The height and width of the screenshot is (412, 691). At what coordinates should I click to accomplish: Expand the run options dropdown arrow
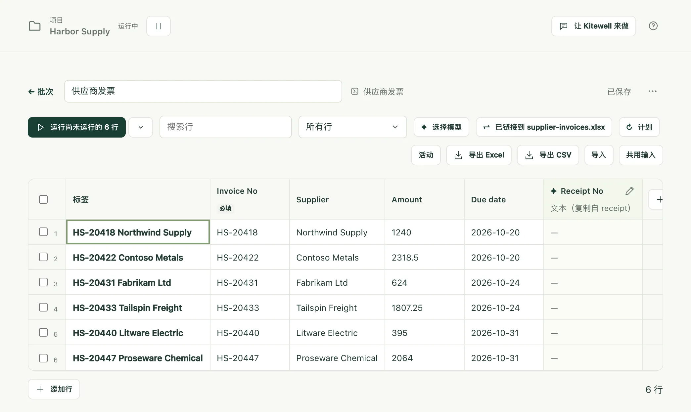point(141,127)
